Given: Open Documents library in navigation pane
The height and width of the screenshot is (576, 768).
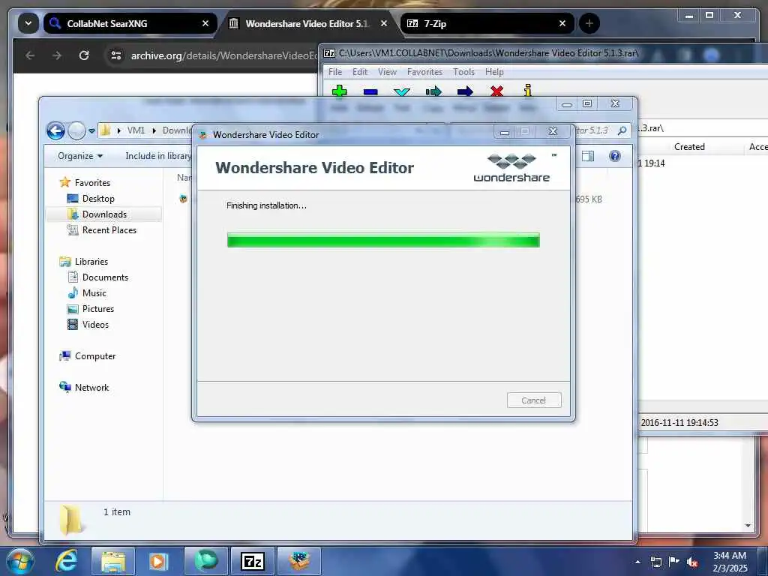Looking at the screenshot, I should tap(105, 277).
